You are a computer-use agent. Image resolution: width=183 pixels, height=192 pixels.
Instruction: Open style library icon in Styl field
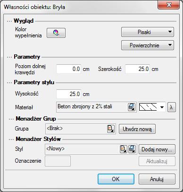pyautogui.click(x=132, y=149)
